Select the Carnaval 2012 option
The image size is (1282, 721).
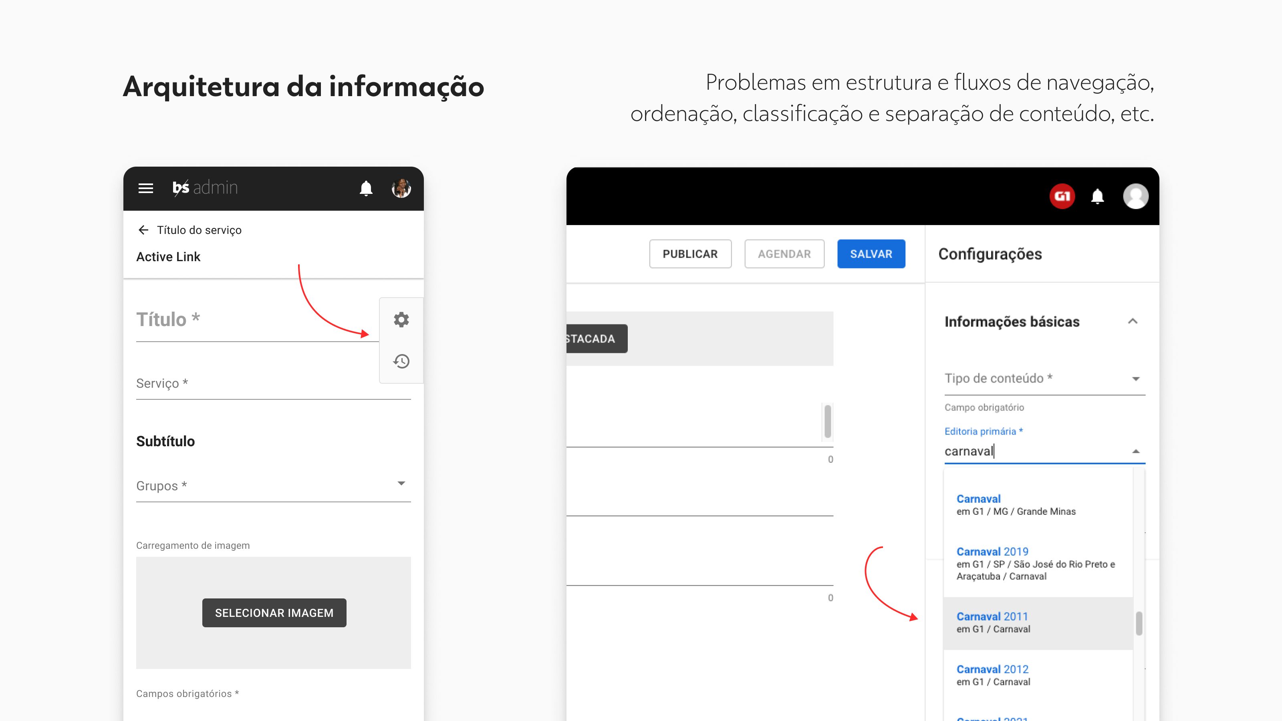pos(1038,675)
